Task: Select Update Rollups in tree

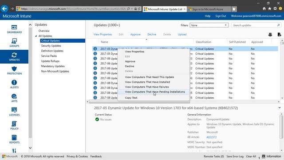Action: [50, 61]
